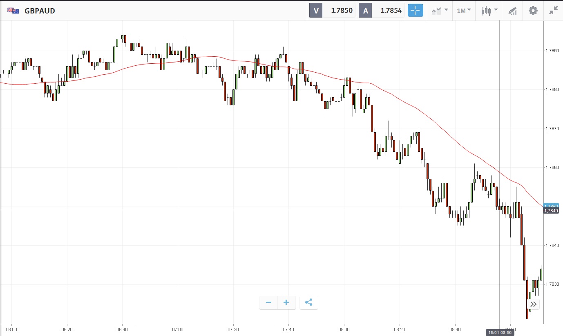Zoom in the chart with plus
563x336 pixels.
pyautogui.click(x=286, y=303)
